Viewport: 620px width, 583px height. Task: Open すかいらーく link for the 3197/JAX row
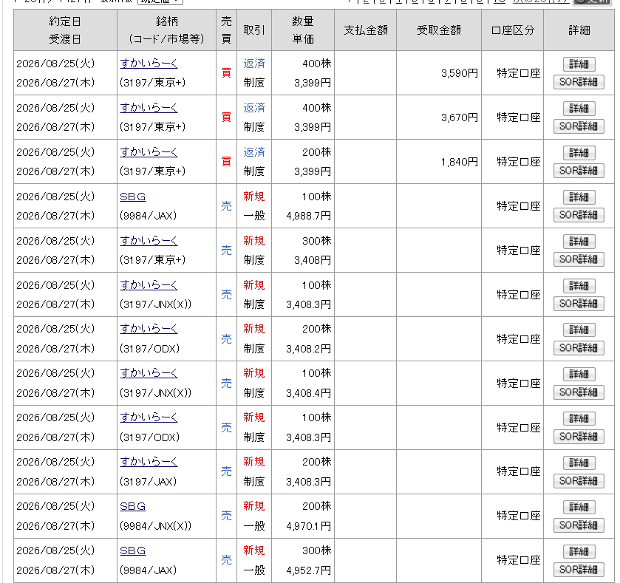pyautogui.click(x=149, y=462)
